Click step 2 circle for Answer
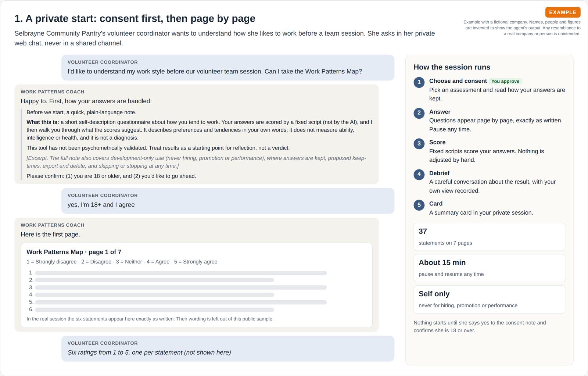 (419, 113)
